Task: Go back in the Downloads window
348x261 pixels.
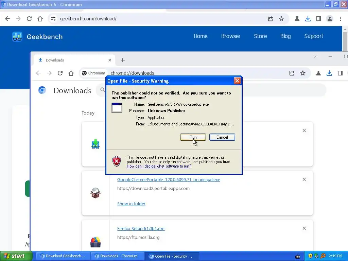Action: tap(38, 73)
